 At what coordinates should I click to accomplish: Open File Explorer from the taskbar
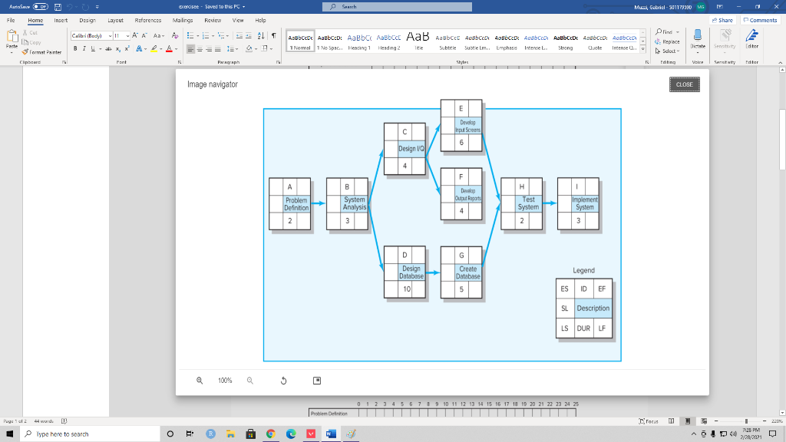(230, 434)
